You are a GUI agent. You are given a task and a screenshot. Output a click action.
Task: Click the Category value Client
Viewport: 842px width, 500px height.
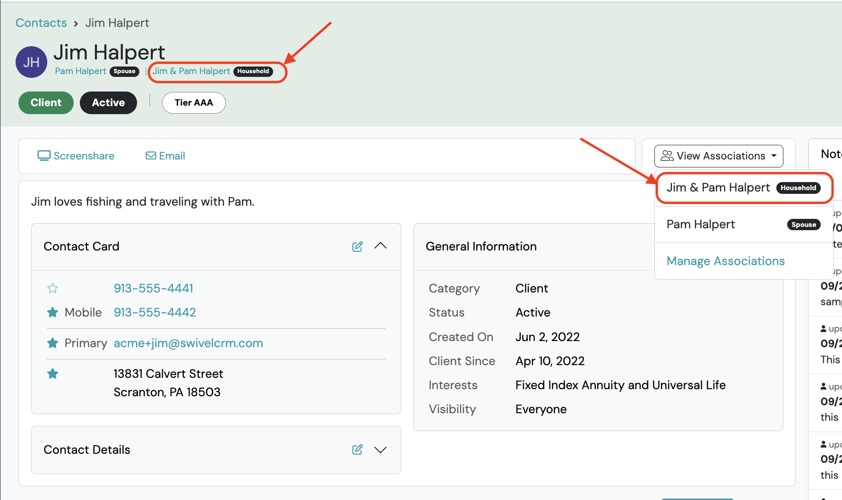(x=532, y=288)
